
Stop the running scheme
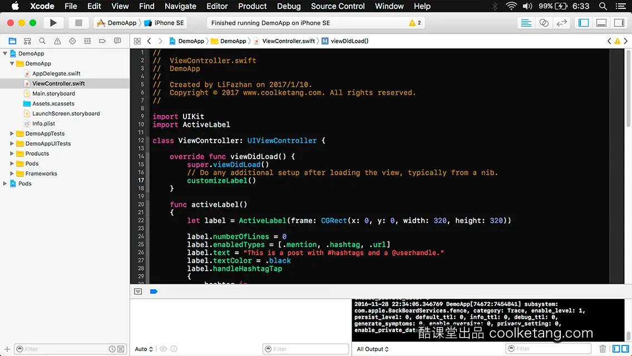tap(78, 23)
